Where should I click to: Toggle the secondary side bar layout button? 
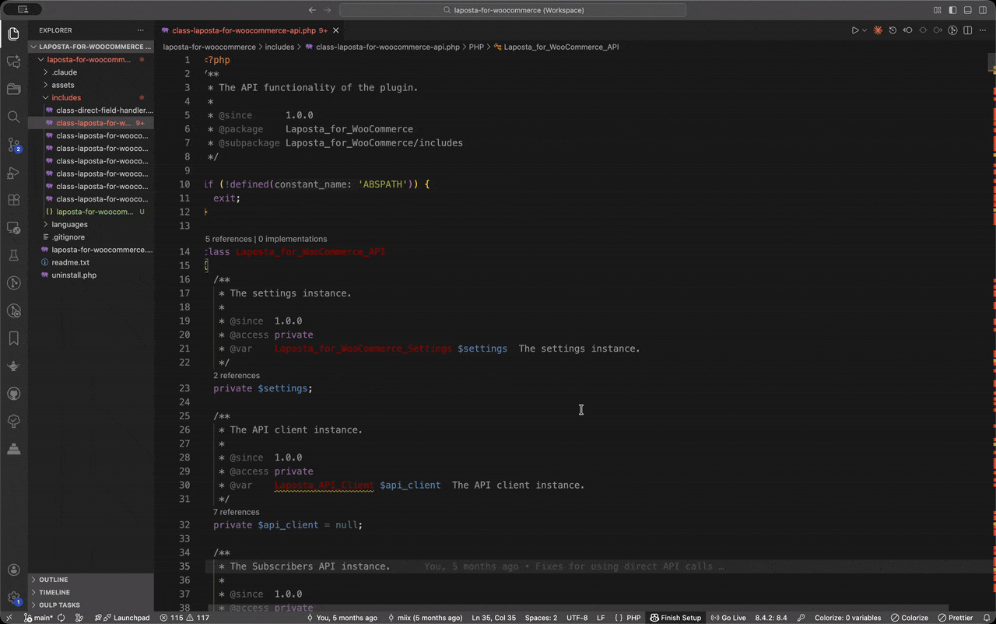coord(982,10)
